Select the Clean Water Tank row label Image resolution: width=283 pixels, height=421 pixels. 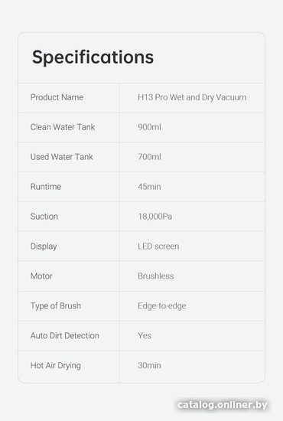[x=63, y=127]
